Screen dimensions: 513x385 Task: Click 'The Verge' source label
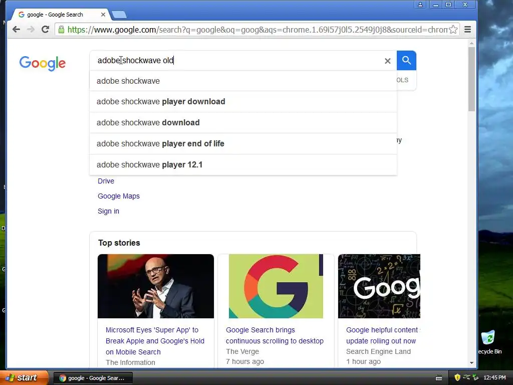[x=242, y=351]
